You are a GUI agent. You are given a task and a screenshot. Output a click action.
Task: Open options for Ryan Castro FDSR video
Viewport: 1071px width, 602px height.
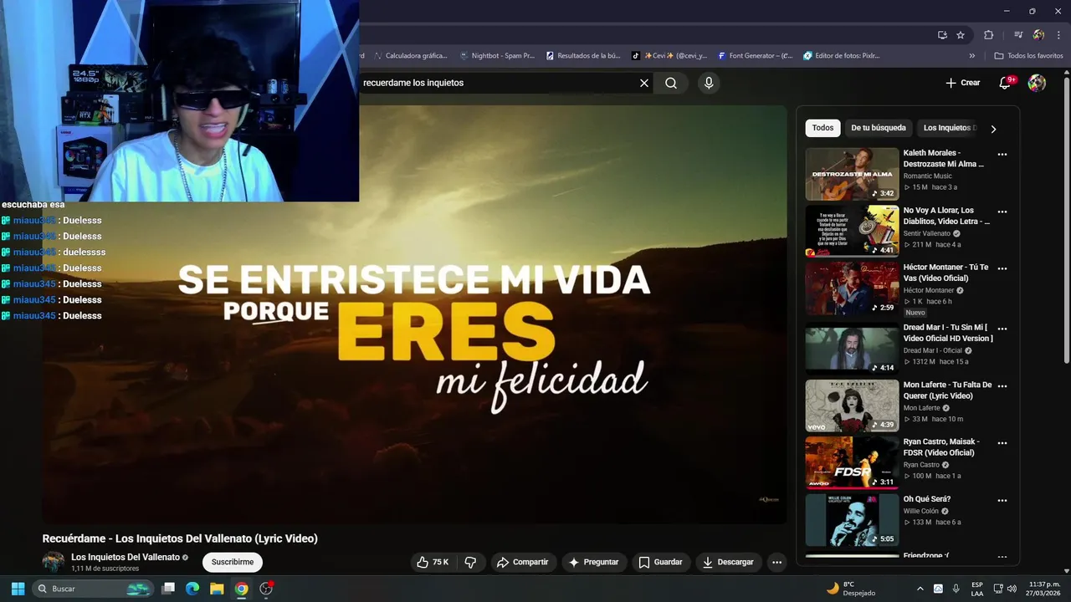pyautogui.click(x=1002, y=442)
